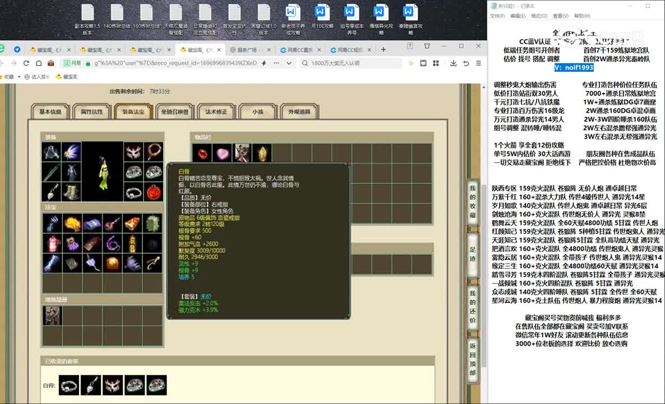Viewport: 665px width, 404px height.
Task: Open the address bar three-dots menu
Action: 276,63
